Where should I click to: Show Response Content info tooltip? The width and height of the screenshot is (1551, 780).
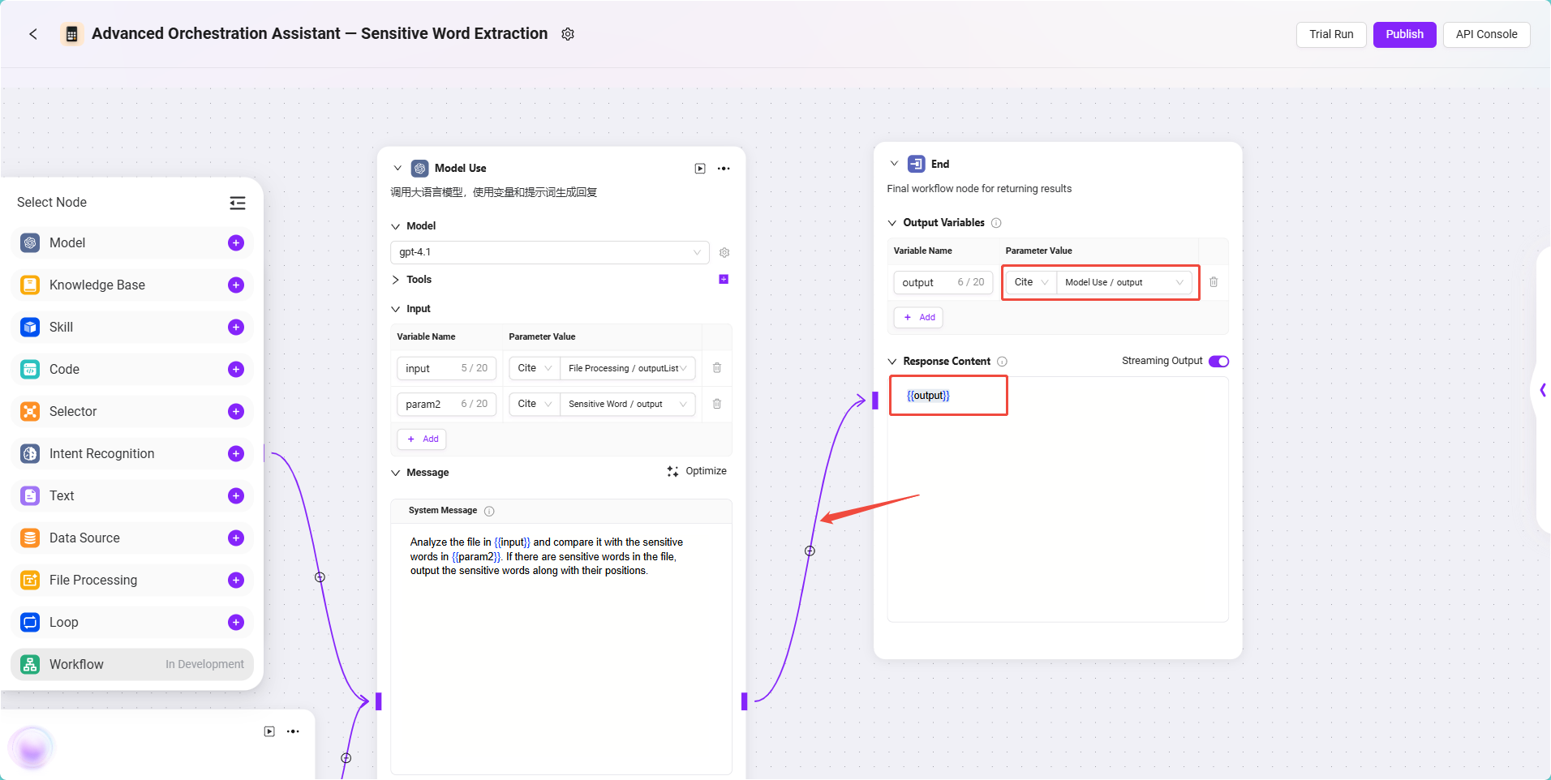(x=1002, y=362)
